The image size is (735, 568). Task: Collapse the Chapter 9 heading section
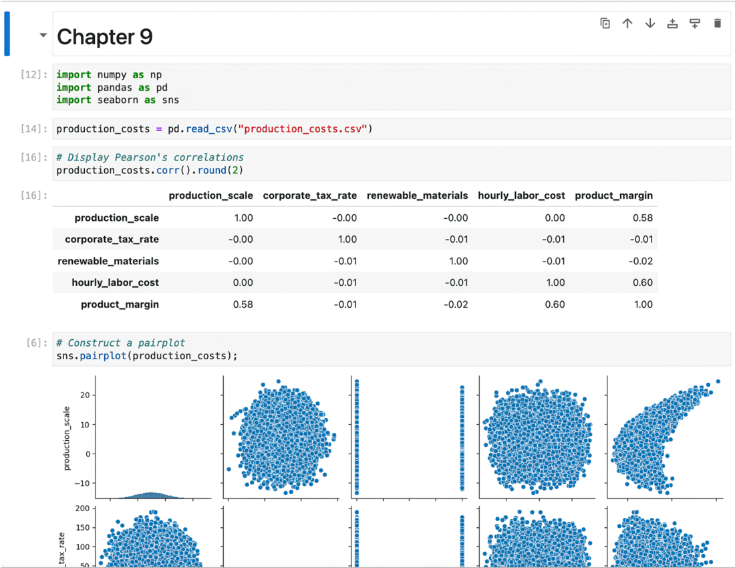pyautogui.click(x=43, y=35)
